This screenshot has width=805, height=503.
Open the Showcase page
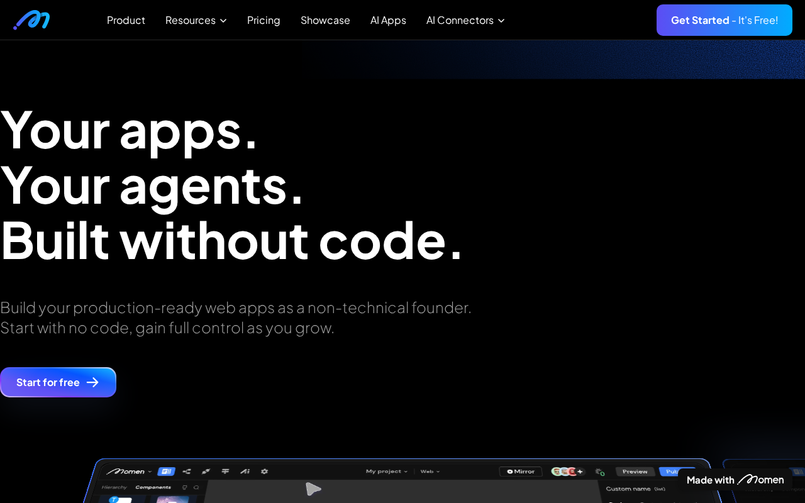click(325, 20)
